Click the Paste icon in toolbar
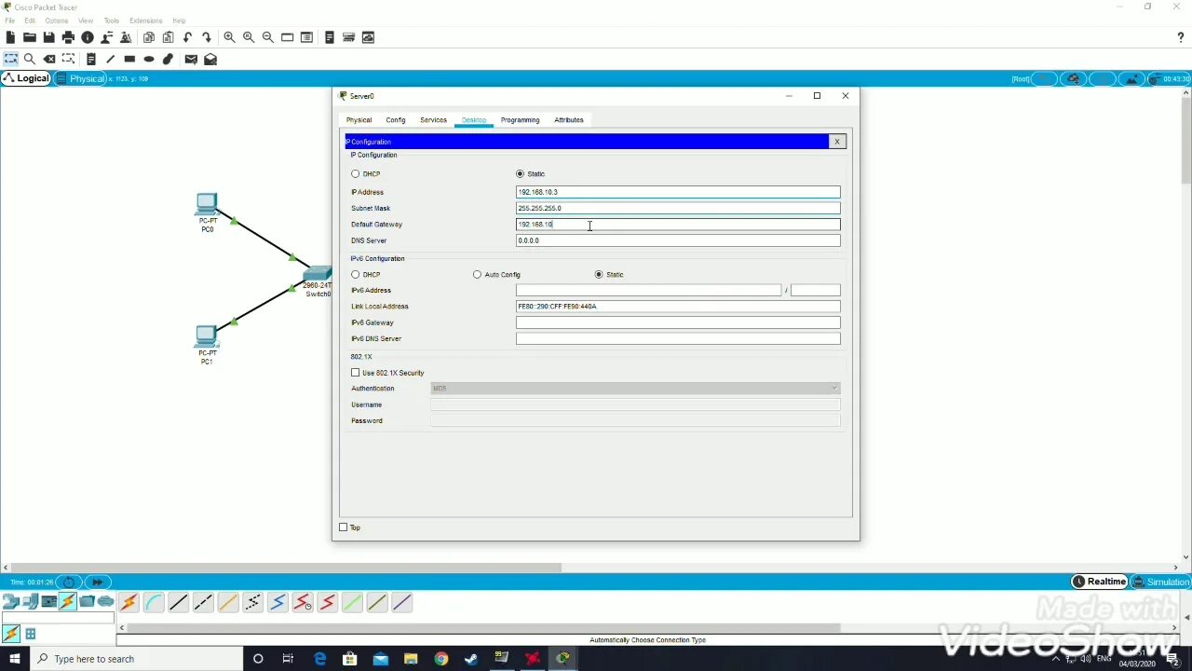1192x671 pixels. [169, 37]
